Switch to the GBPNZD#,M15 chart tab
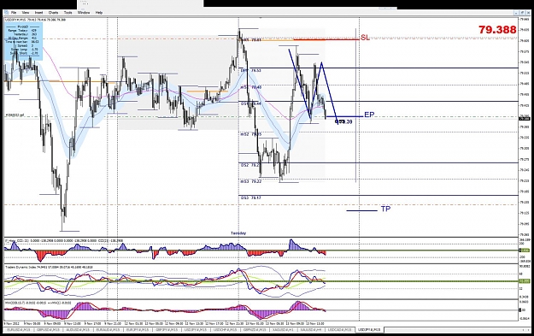The height and width of the screenshot is (336, 534). click(255, 330)
